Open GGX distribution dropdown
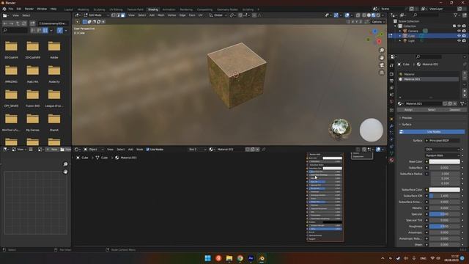 point(443,150)
